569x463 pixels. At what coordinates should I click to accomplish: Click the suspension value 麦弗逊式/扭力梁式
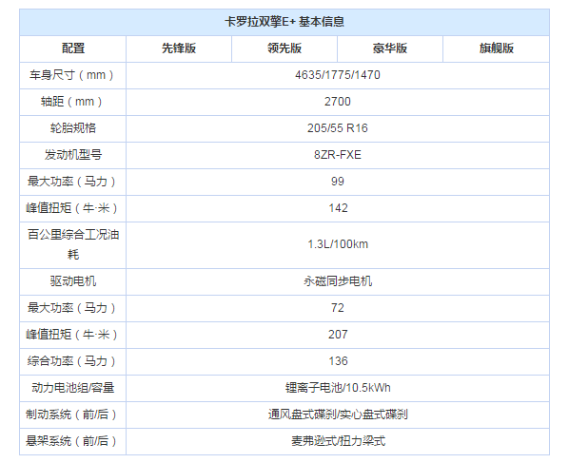pyautogui.click(x=338, y=441)
